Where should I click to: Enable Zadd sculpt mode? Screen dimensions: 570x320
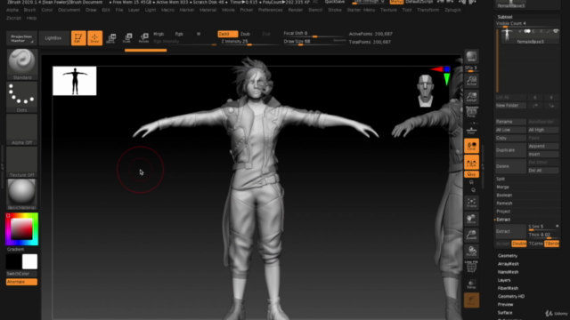[228, 34]
